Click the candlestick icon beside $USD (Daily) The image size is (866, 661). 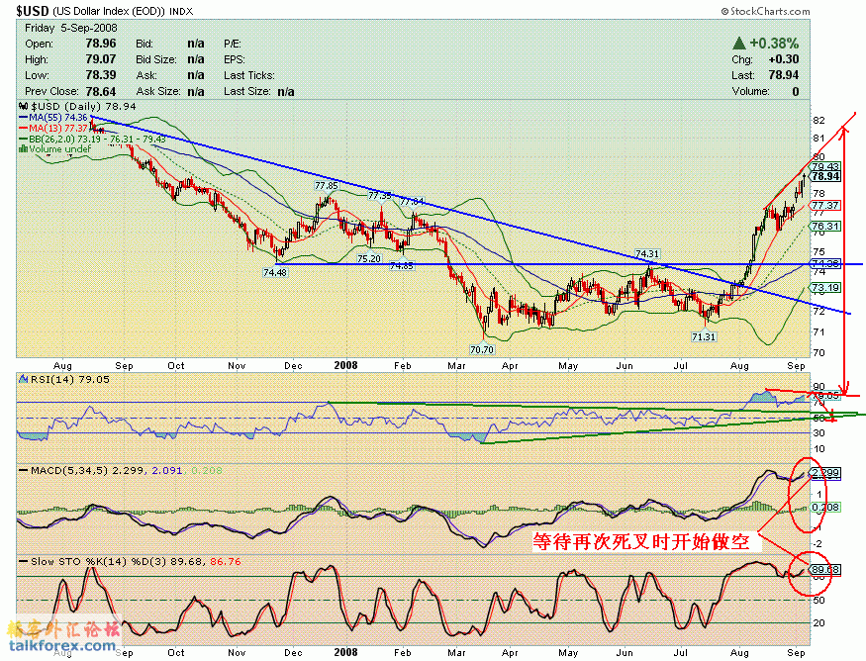point(23,106)
